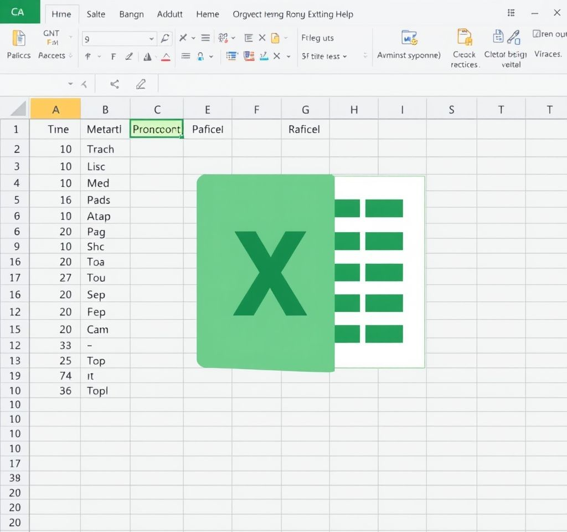
Task: Click the yellow page icon in ribbon
Action: (276, 38)
